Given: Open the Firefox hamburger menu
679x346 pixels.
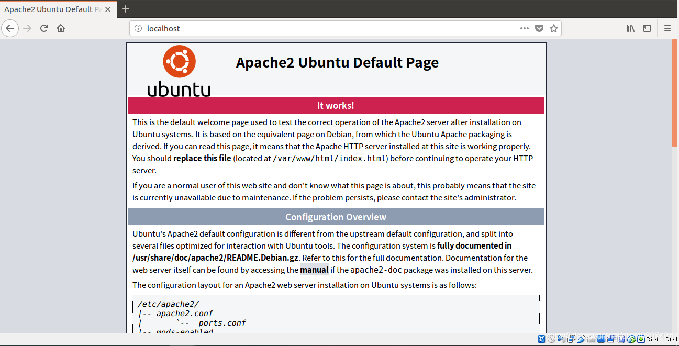Looking at the screenshot, I should (x=667, y=28).
